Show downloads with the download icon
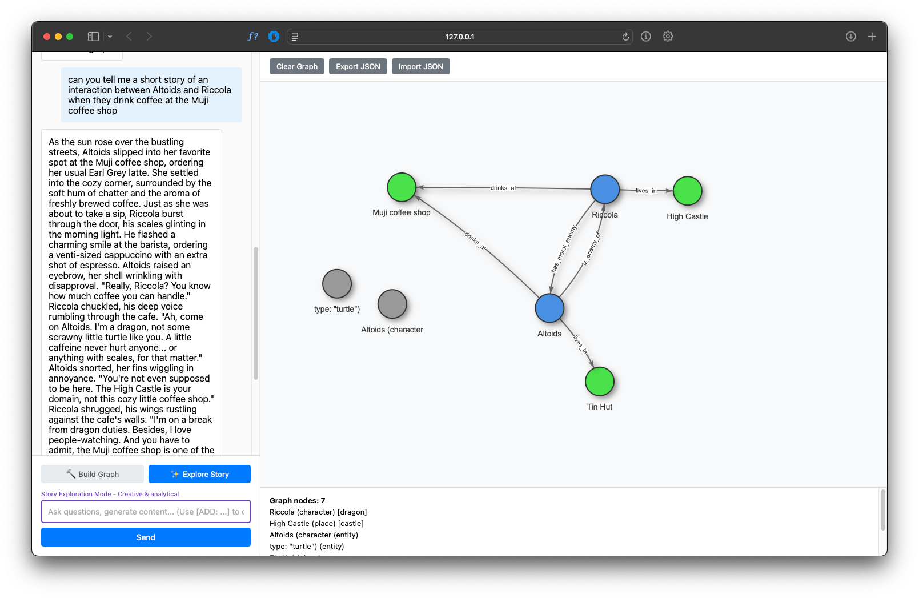This screenshot has height=598, width=919. [x=850, y=37]
